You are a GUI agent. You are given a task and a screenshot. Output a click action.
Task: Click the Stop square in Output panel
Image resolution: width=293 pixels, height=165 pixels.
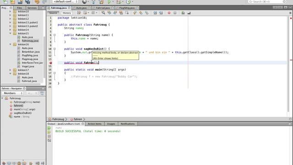click(49, 136)
